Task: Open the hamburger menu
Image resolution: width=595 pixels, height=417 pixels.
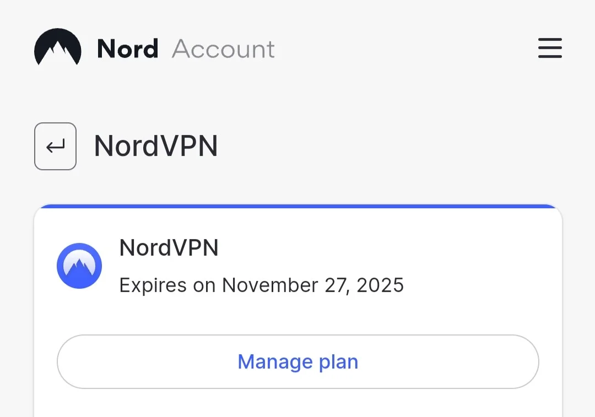Action: click(550, 48)
